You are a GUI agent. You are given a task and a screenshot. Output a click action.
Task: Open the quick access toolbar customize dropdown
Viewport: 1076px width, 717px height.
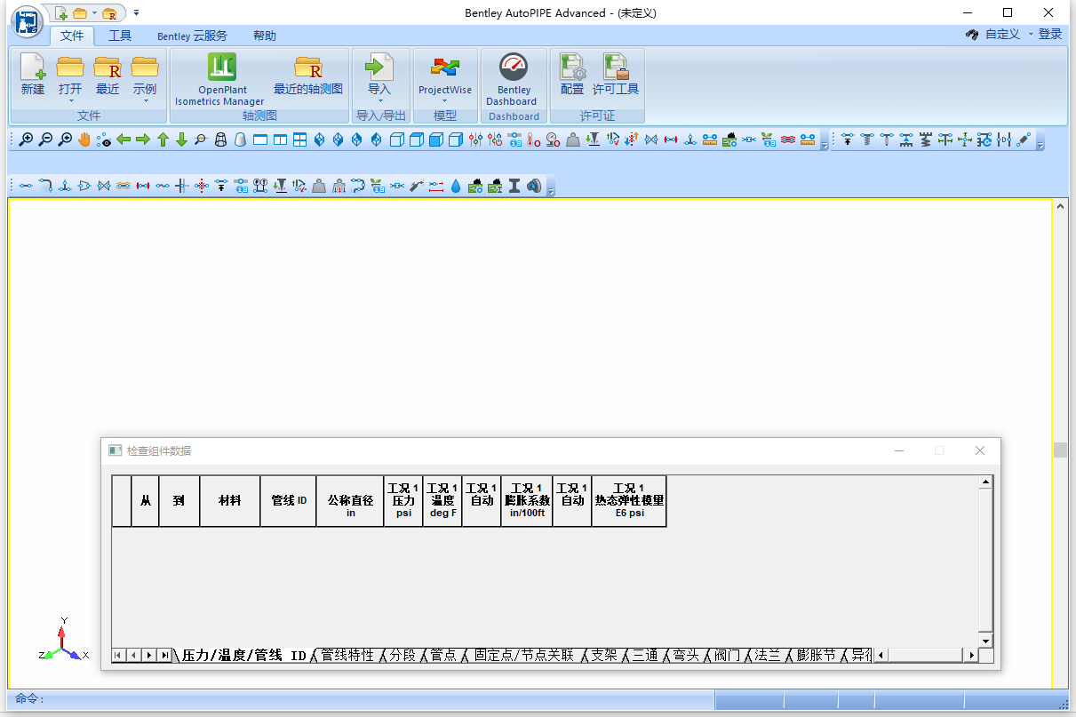click(136, 13)
